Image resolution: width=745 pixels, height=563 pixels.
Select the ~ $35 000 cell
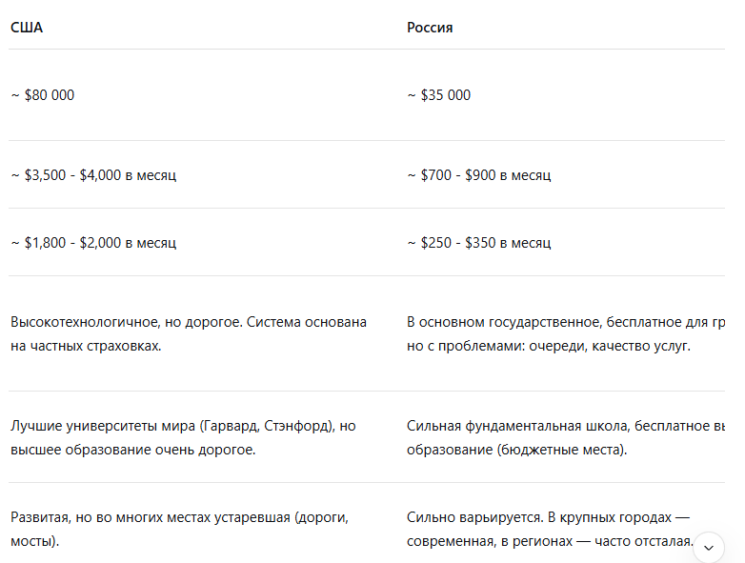click(439, 95)
